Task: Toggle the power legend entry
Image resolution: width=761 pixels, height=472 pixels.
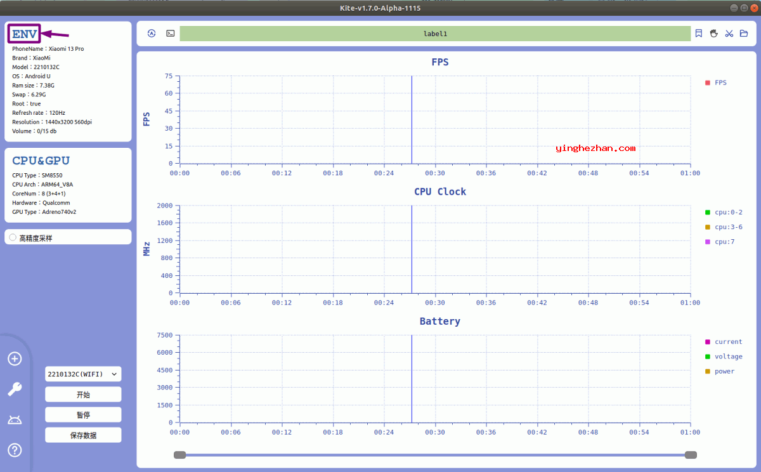Action: point(720,371)
